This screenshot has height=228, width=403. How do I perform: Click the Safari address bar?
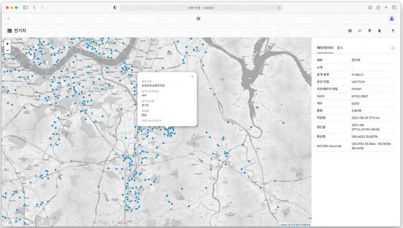[201, 8]
